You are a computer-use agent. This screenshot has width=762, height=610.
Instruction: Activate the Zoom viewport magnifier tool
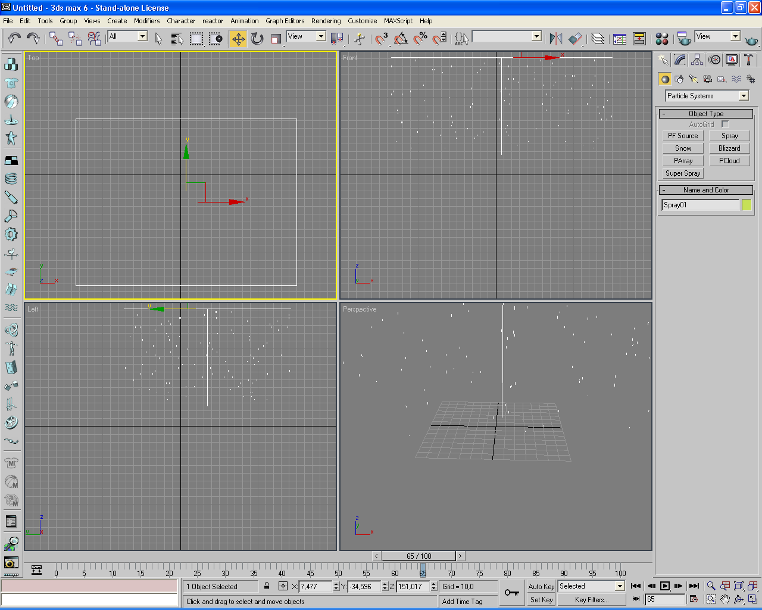click(x=711, y=586)
